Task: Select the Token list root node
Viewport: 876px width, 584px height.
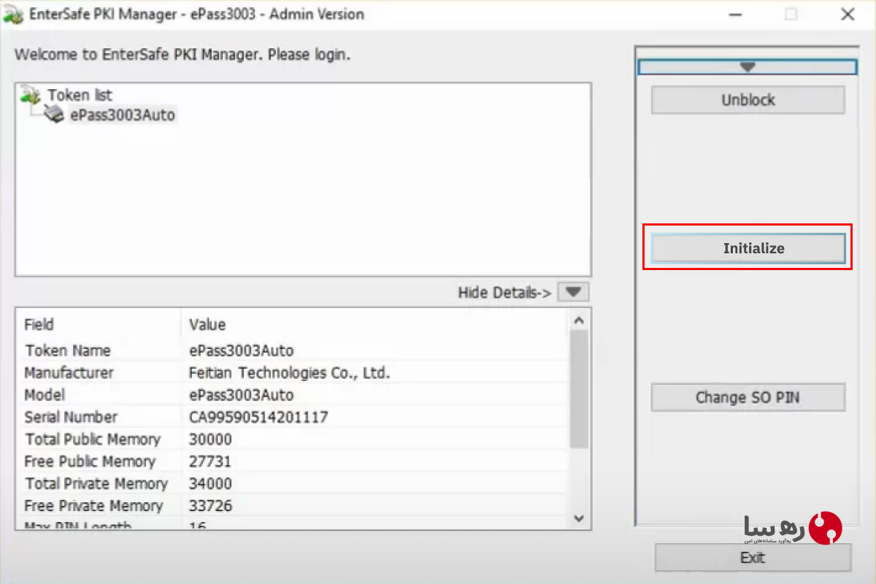Action: pyautogui.click(x=80, y=95)
